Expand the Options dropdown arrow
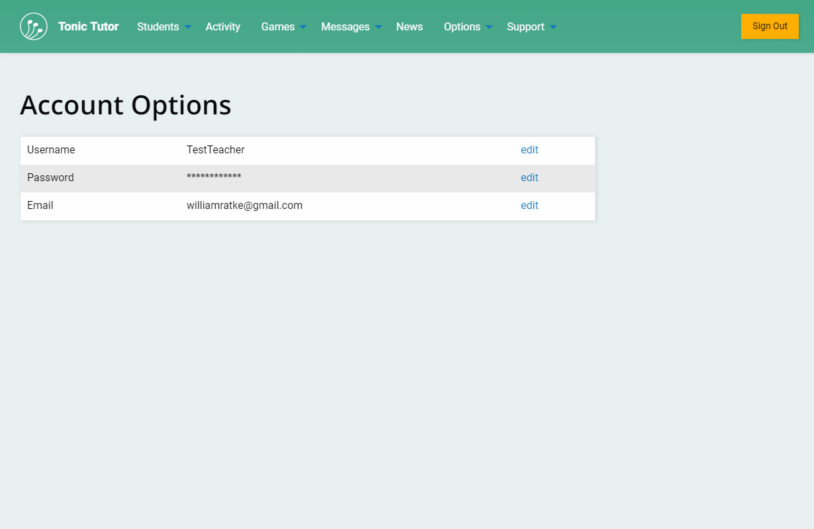The width and height of the screenshot is (814, 529). point(489,27)
